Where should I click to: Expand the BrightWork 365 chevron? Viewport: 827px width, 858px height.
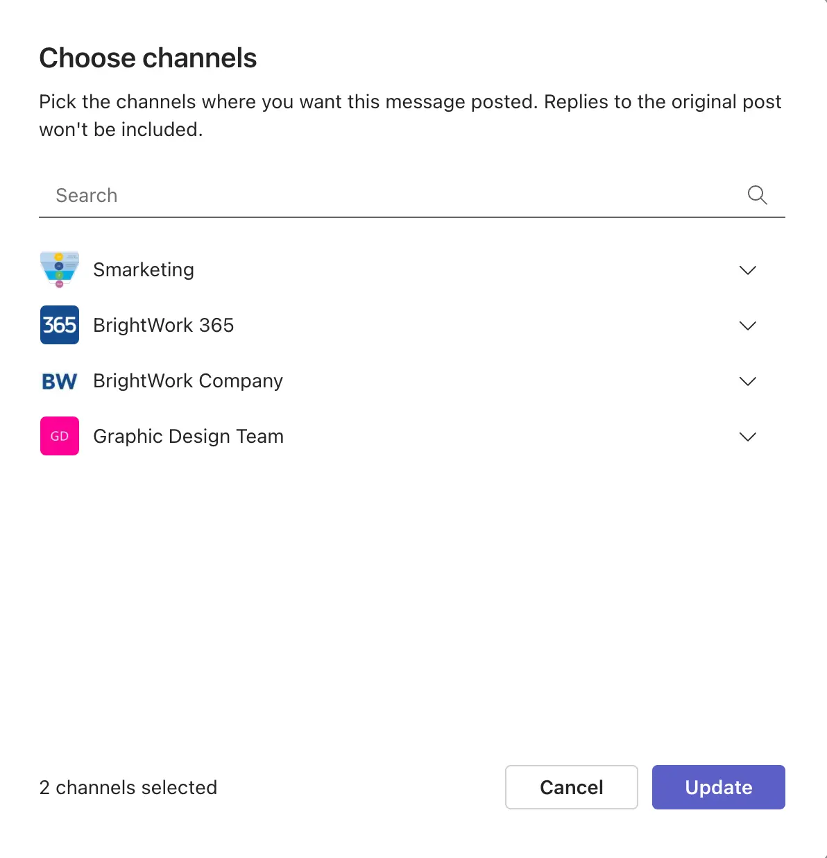(x=747, y=326)
